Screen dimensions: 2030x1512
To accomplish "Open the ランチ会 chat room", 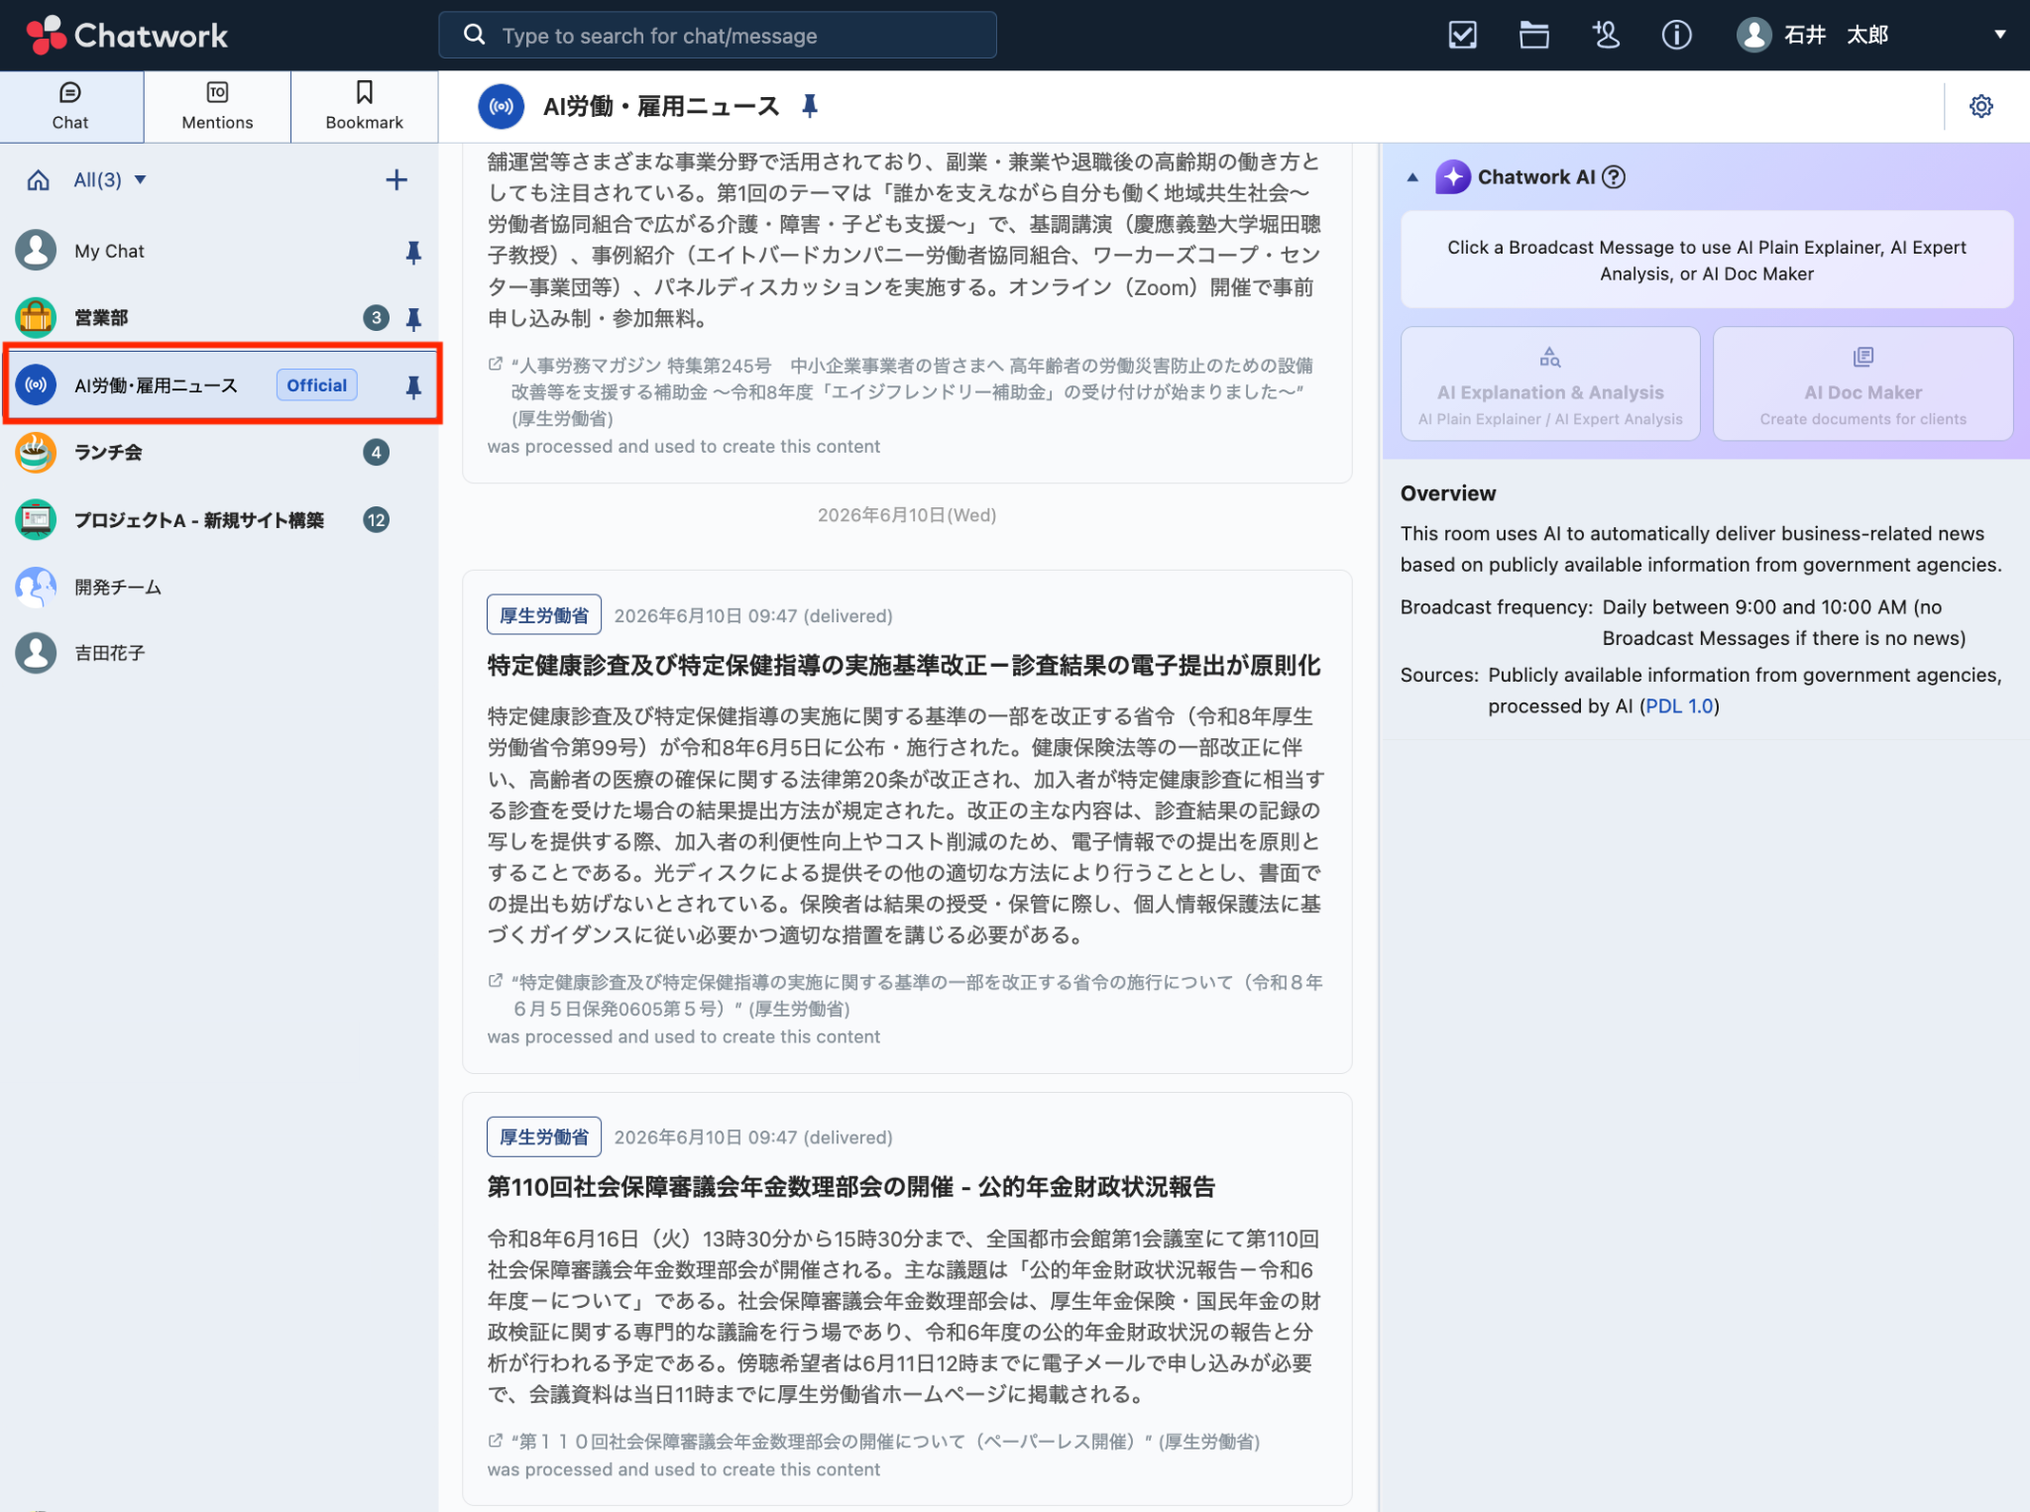I will 219,453.
